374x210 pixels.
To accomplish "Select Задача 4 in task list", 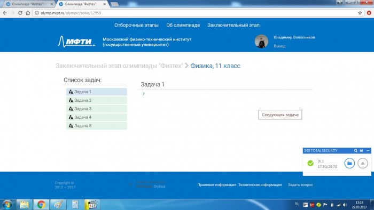I will tap(97, 117).
